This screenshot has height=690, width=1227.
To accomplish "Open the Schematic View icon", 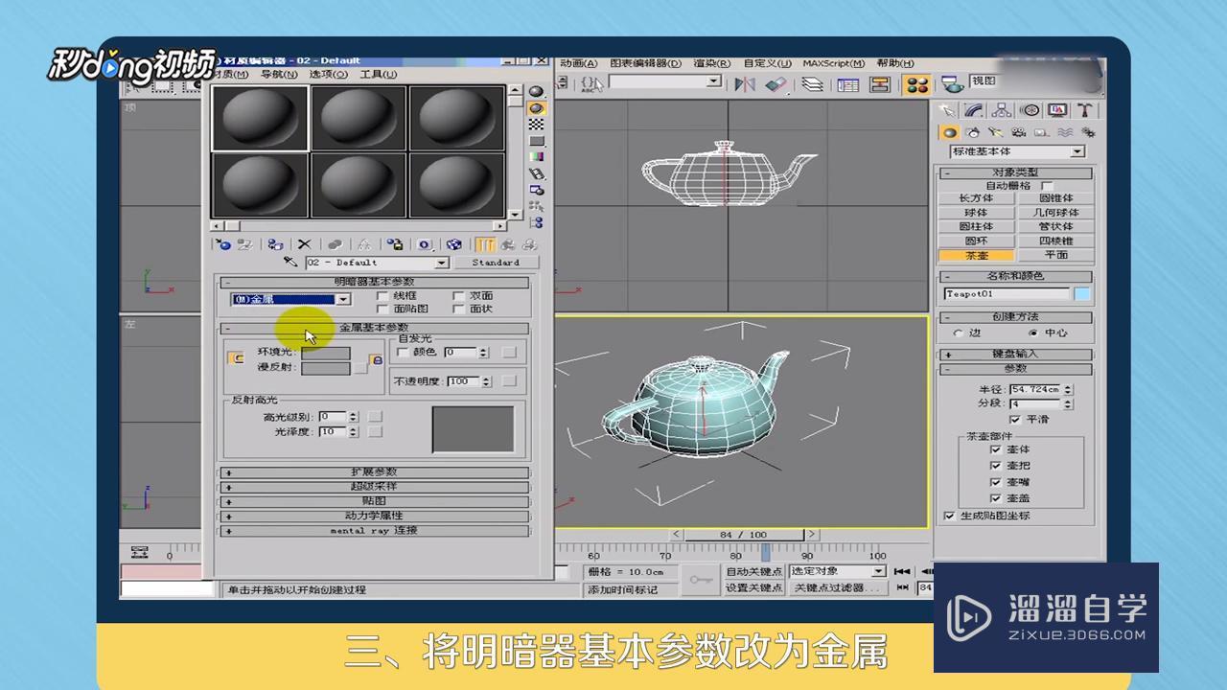I will click(x=880, y=84).
